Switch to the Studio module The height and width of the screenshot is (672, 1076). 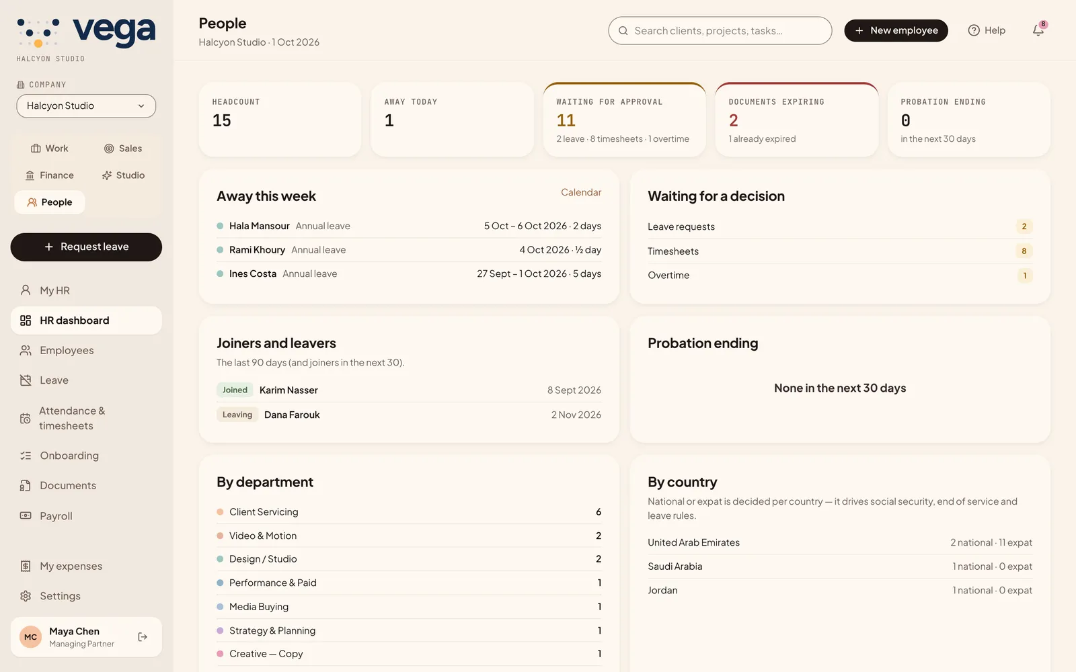click(x=123, y=175)
